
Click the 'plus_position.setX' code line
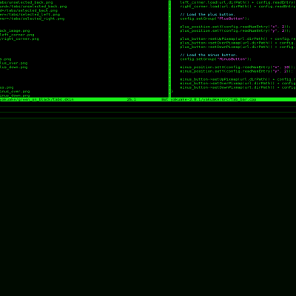click(x=235, y=27)
